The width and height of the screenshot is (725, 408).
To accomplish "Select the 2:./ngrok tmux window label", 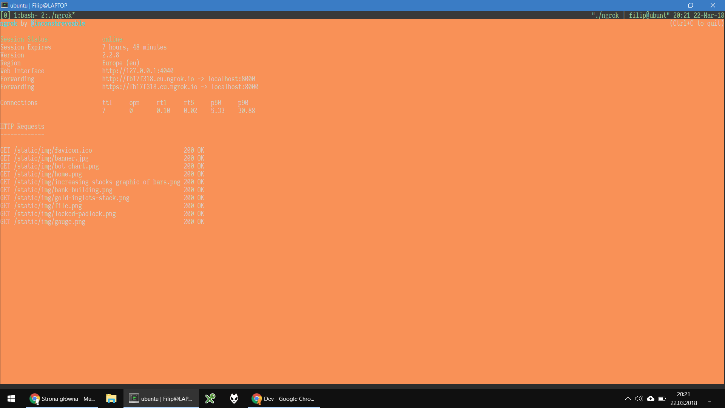I will (58, 15).
